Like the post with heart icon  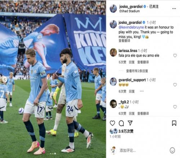(x=112, y=123)
